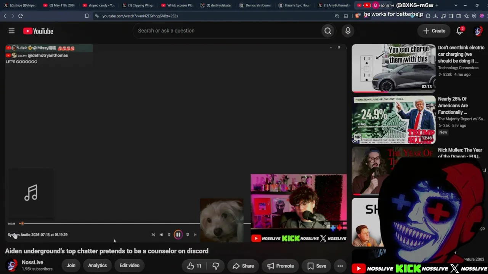Screen dimensions: 488x274
Task: Click the YouTube search magnifier button
Action: point(328,31)
